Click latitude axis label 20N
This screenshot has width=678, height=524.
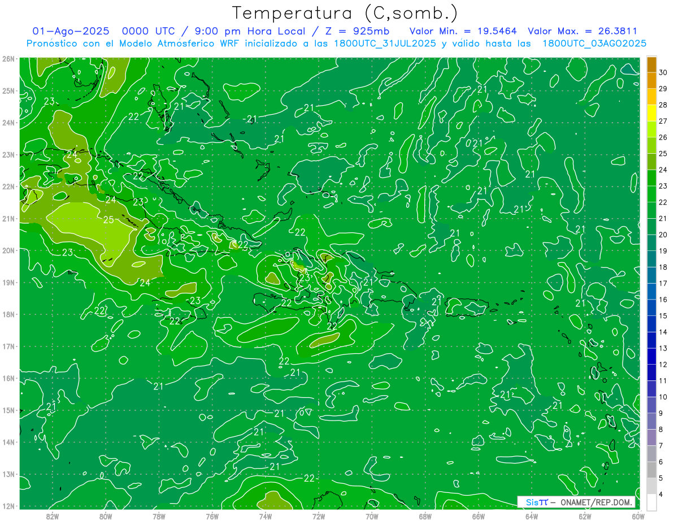8,250
